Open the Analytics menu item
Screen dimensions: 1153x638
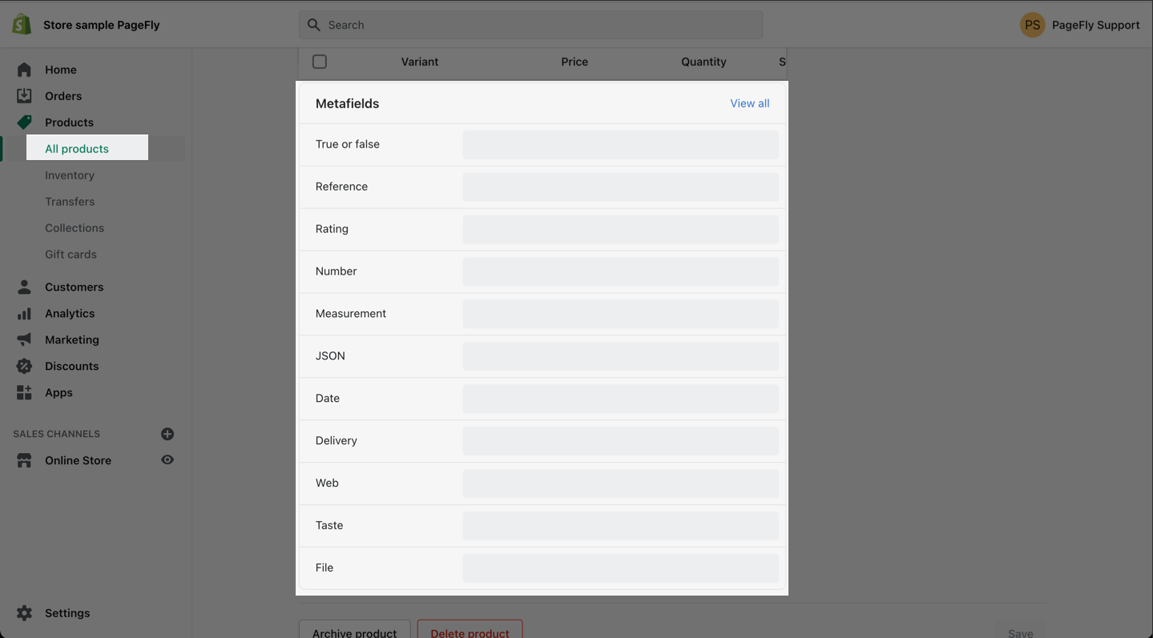click(70, 313)
